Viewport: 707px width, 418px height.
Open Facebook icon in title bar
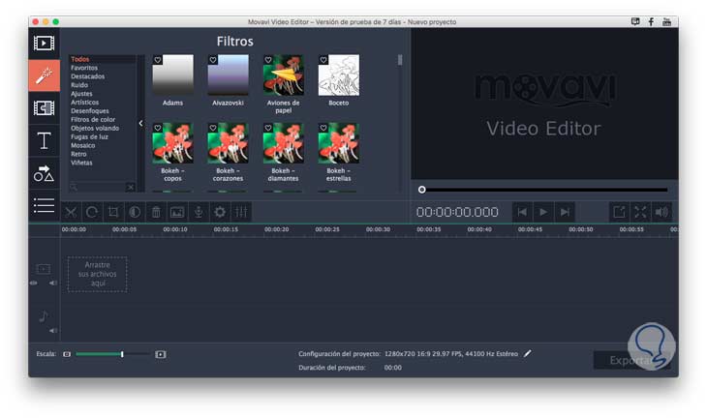(651, 21)
